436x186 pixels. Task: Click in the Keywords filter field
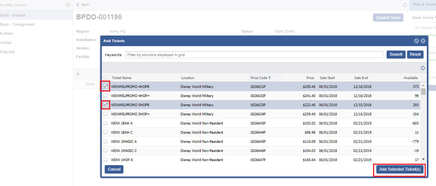pos(254,55)
